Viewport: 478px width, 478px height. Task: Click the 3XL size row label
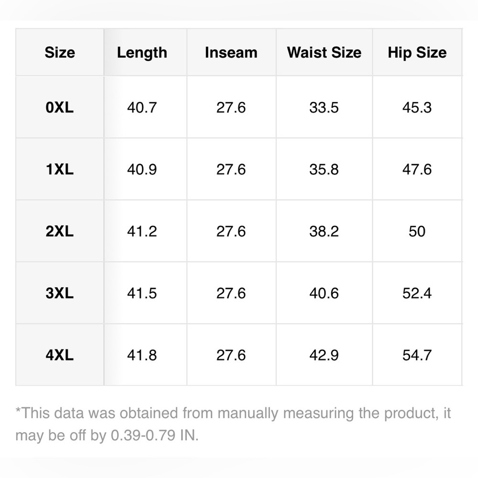[60, 293]
